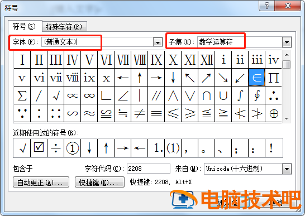Image resolution: width=305 pixels, height=216 pixels.
Task: Click the character code field 2208
Action: 149,169
